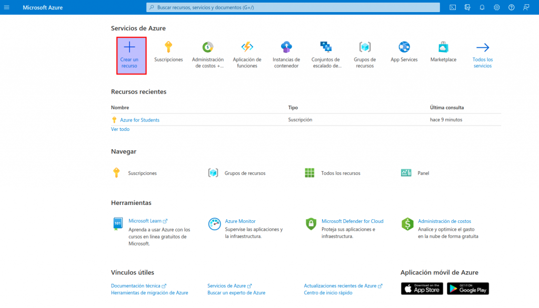539x308 pixels.
Task: Click the Grupos de recursos cube icon under Navegar
Action: coord(213,173)
